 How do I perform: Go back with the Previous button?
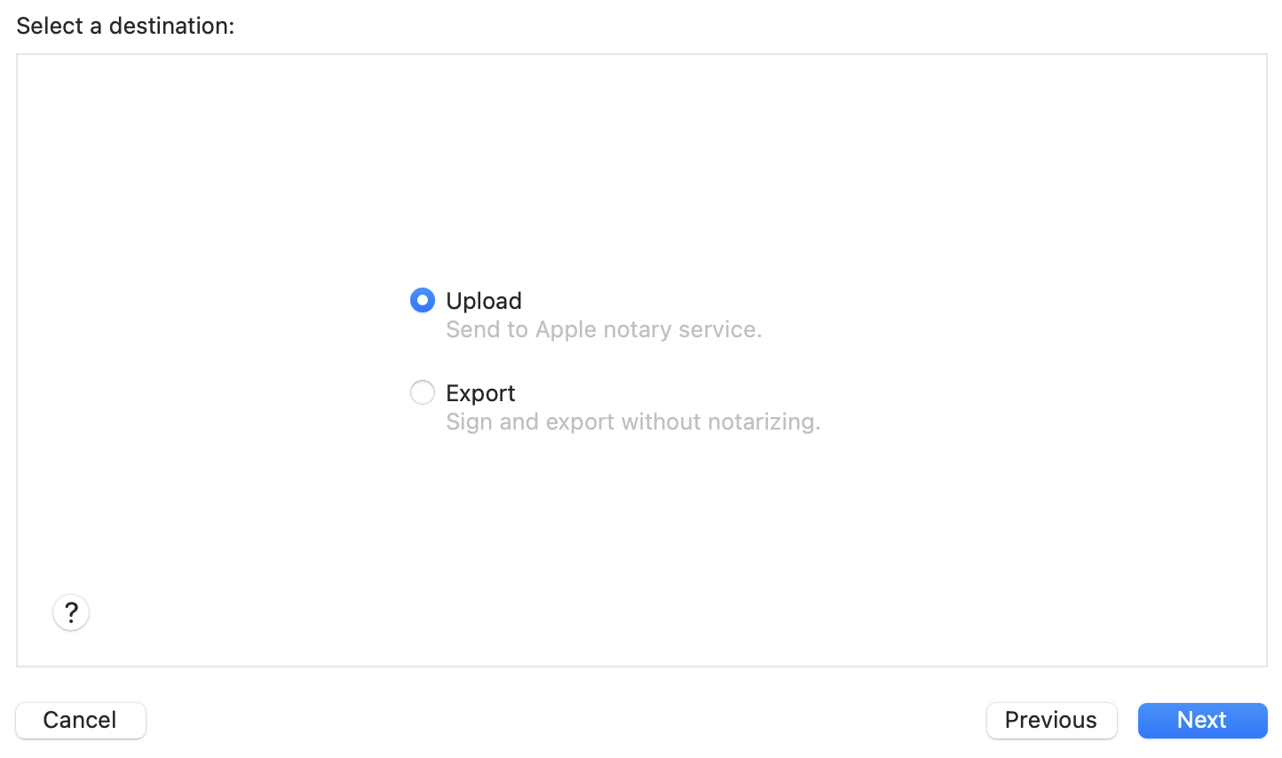(x=1051, y=720)
